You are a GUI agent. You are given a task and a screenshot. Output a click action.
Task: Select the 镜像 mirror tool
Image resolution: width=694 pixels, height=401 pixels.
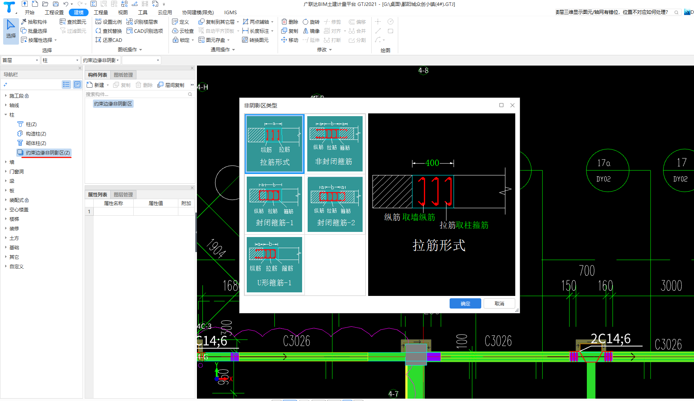click(311, 31)
